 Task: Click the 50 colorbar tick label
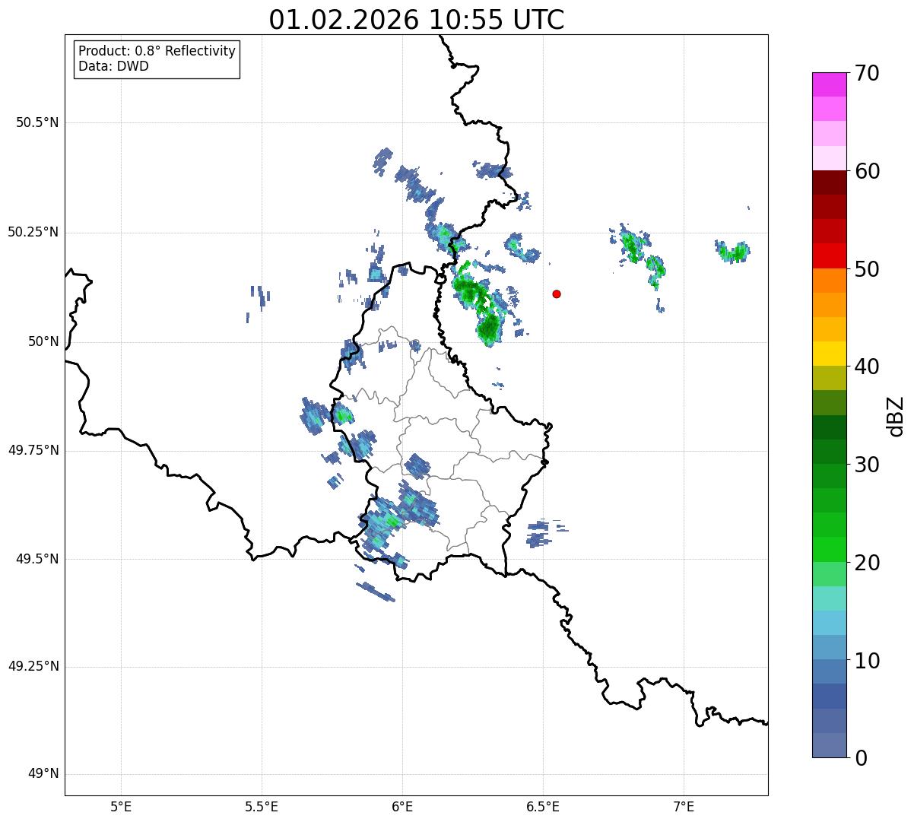click(x=867, y=269)
